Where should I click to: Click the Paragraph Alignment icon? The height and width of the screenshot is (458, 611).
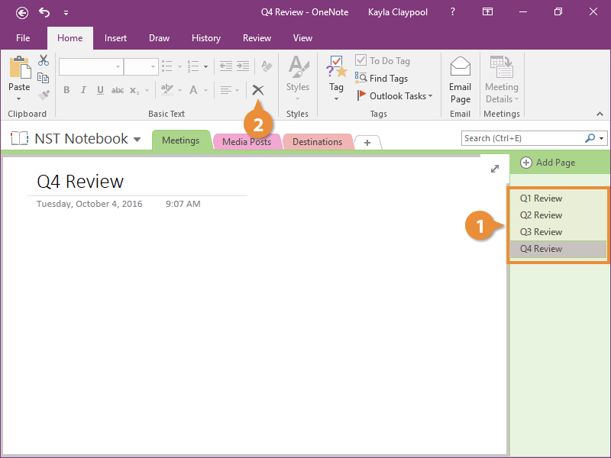pos(225,90)
